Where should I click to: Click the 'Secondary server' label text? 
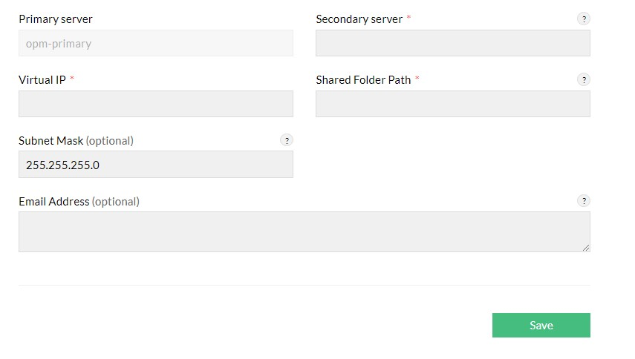(359, 19)
